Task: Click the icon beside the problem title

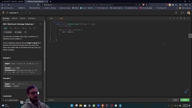Action: (40, 24)
